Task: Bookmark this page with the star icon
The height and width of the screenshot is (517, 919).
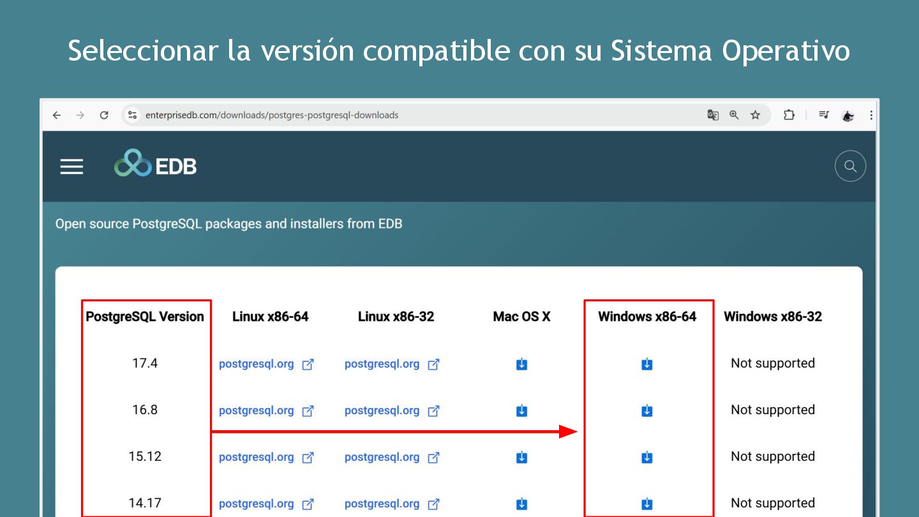Action: pos(756,116)
